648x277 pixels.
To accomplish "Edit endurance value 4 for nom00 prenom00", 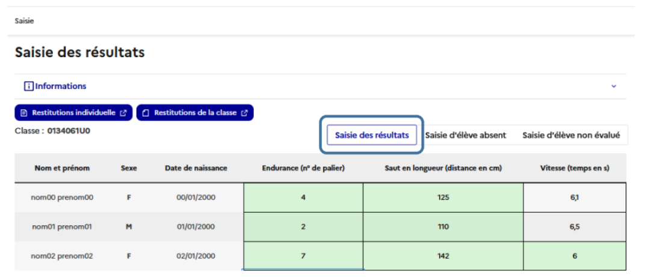I will point(303,197).
